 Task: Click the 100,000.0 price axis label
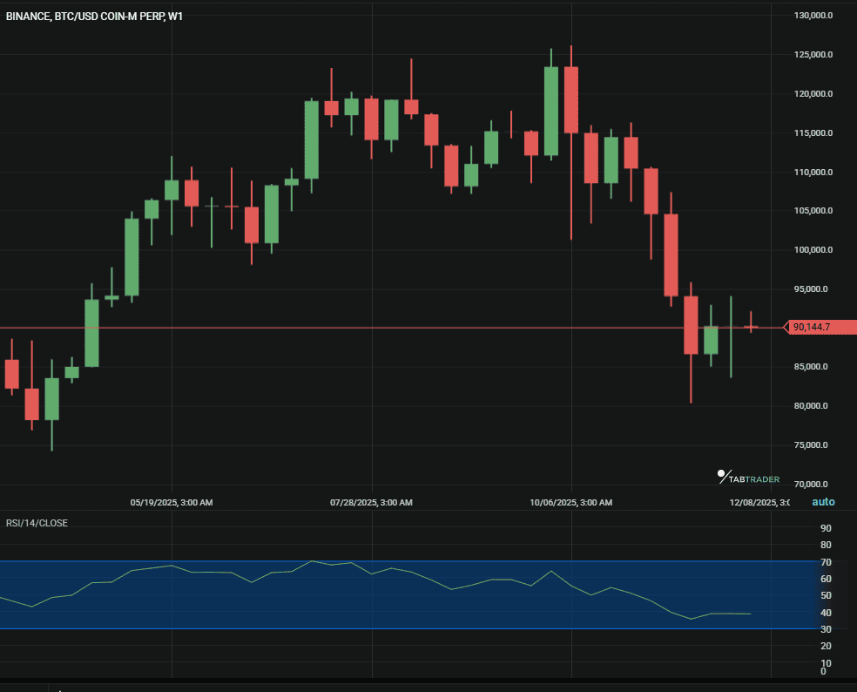(814, 250)
